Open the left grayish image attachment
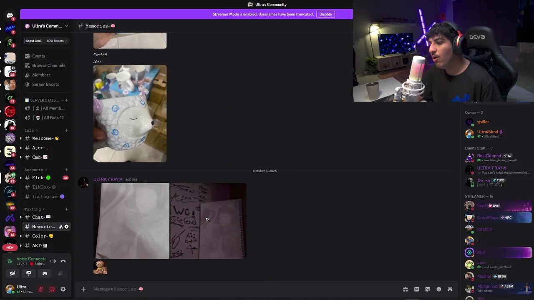The height and width of the screenshot is (300, 534). coord(131,221)
